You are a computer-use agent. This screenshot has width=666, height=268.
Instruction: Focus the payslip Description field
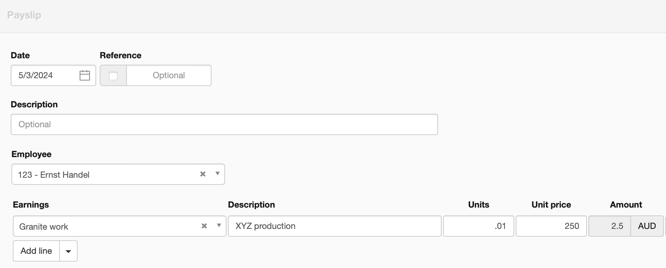coord(224,124)
